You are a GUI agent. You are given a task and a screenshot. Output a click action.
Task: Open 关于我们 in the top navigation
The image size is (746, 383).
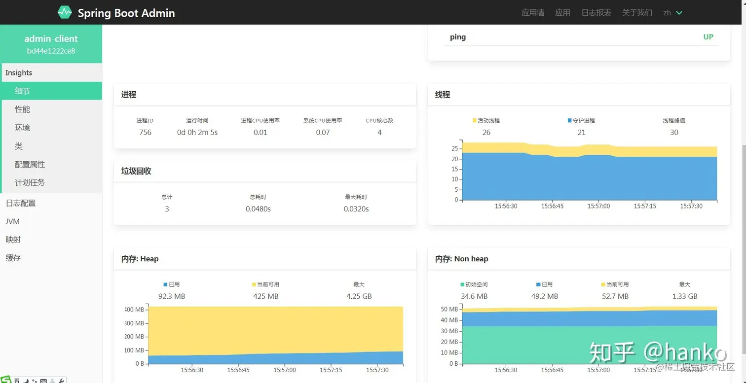637,13
